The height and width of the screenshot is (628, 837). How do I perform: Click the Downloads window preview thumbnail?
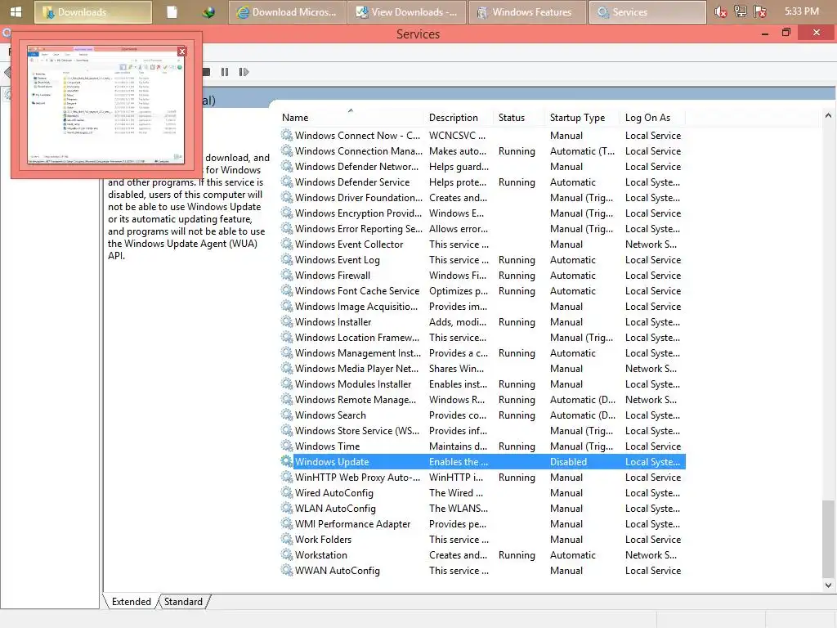(105, 105)
